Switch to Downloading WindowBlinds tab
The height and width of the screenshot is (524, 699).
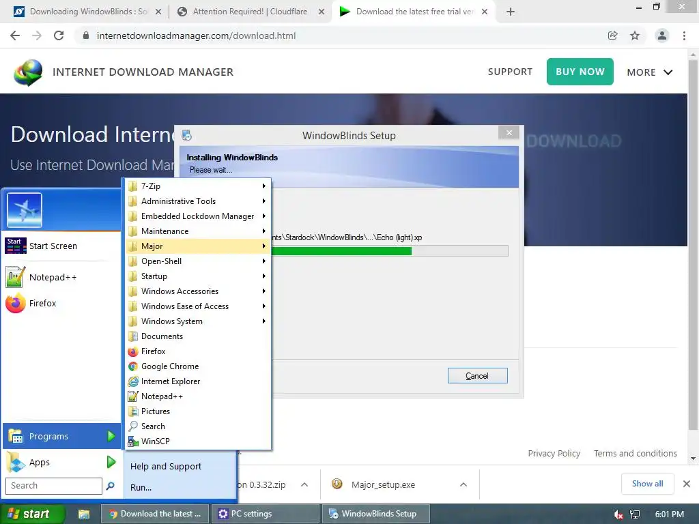(x=88, y=12)
